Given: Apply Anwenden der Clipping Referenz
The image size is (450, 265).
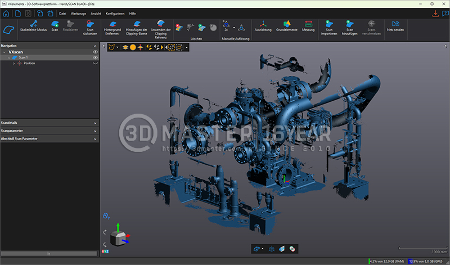Looking at the screenshot, I should tap(160, 29).
